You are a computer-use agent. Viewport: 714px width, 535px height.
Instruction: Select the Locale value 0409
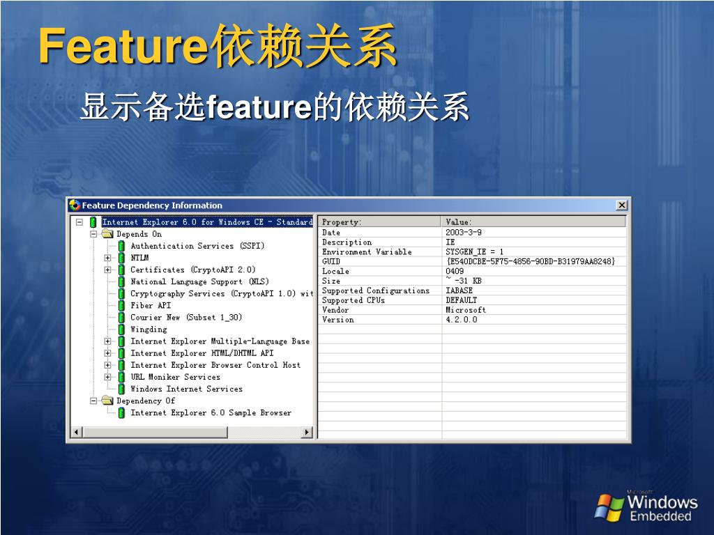coord(455,271)
